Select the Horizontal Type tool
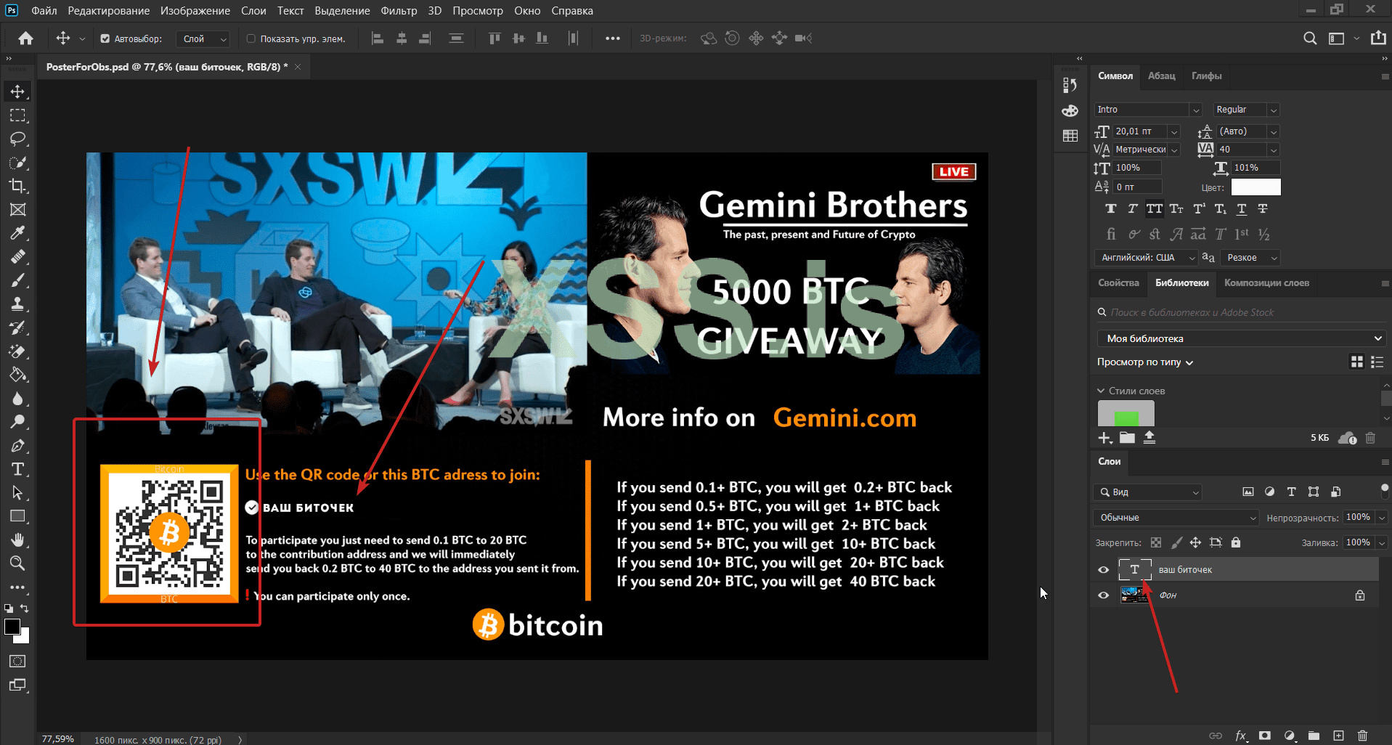The width and height of the screenshot is (1392, 745). pos(17,469)
